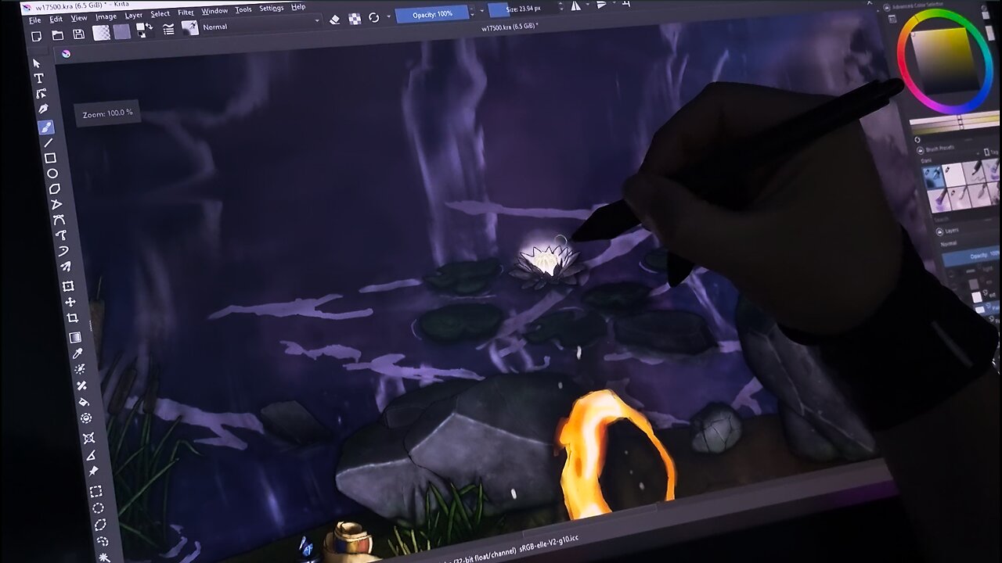
Task: Toggle preserve alpha
Action: pyautogui.click(x=355, y=18)
